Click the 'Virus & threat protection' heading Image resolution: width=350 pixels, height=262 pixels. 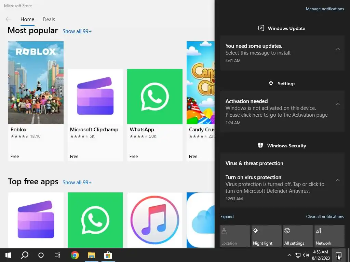pos(254,163)
